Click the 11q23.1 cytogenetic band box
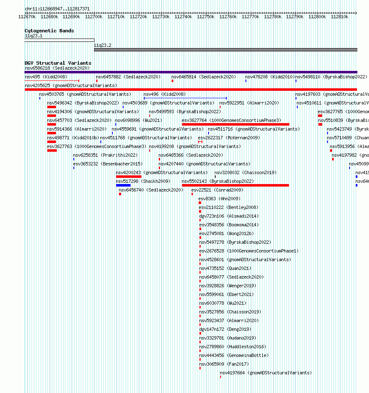 [x=59, y=40]
